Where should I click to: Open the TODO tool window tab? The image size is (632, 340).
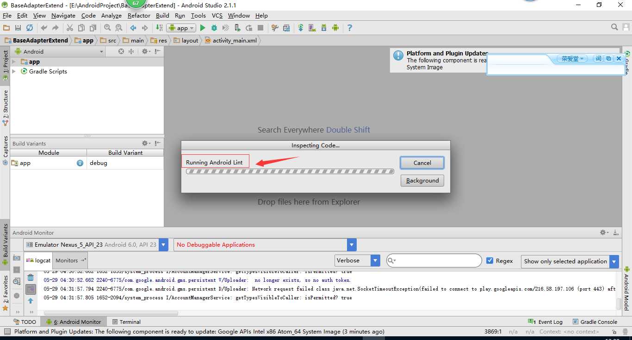tap(25, 322)
